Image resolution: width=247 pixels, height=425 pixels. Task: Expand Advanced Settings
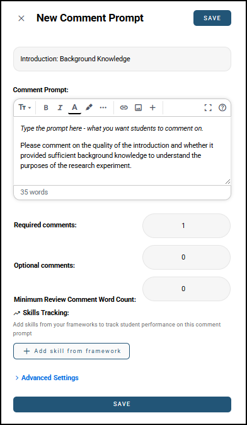47,378
